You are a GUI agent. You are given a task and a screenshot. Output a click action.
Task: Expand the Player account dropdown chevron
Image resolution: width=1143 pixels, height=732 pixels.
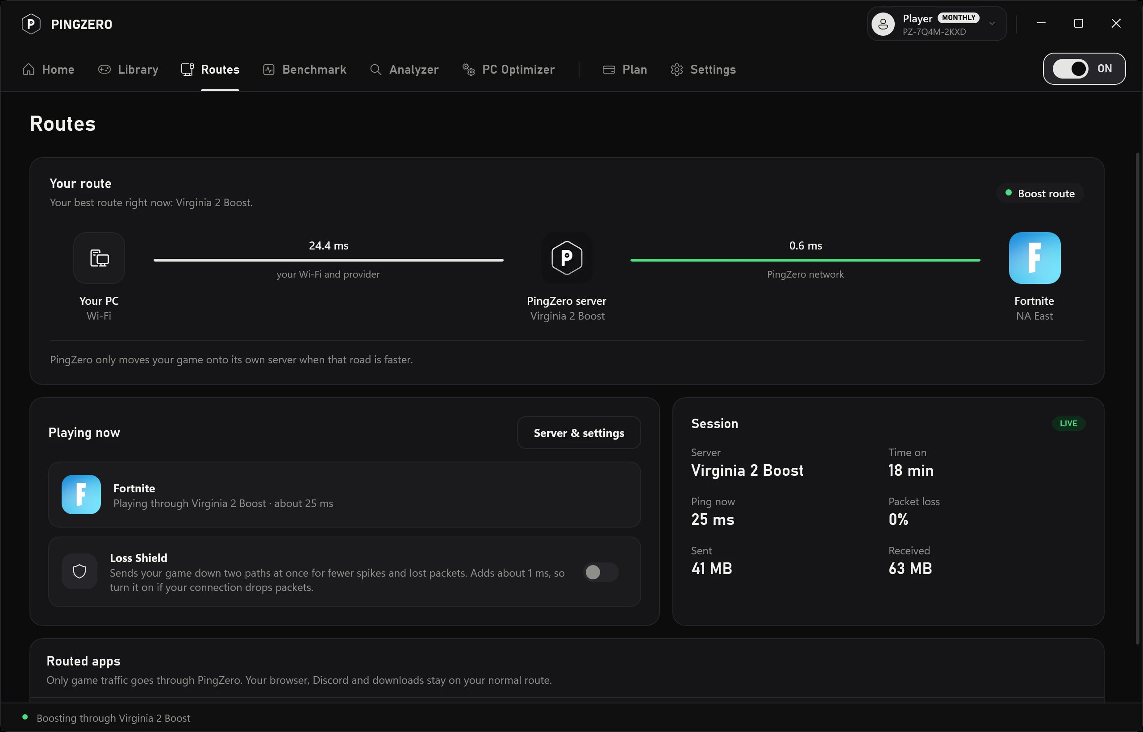[992, 24]
